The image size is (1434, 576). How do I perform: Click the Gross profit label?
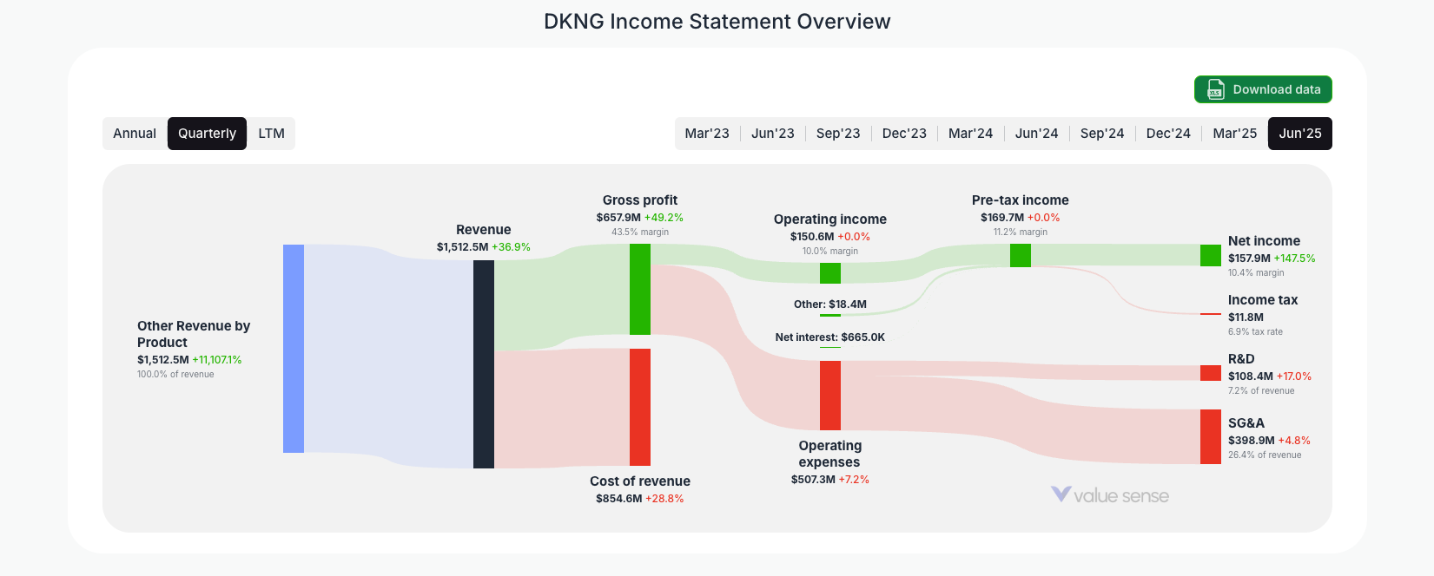(x=640, y=200)
